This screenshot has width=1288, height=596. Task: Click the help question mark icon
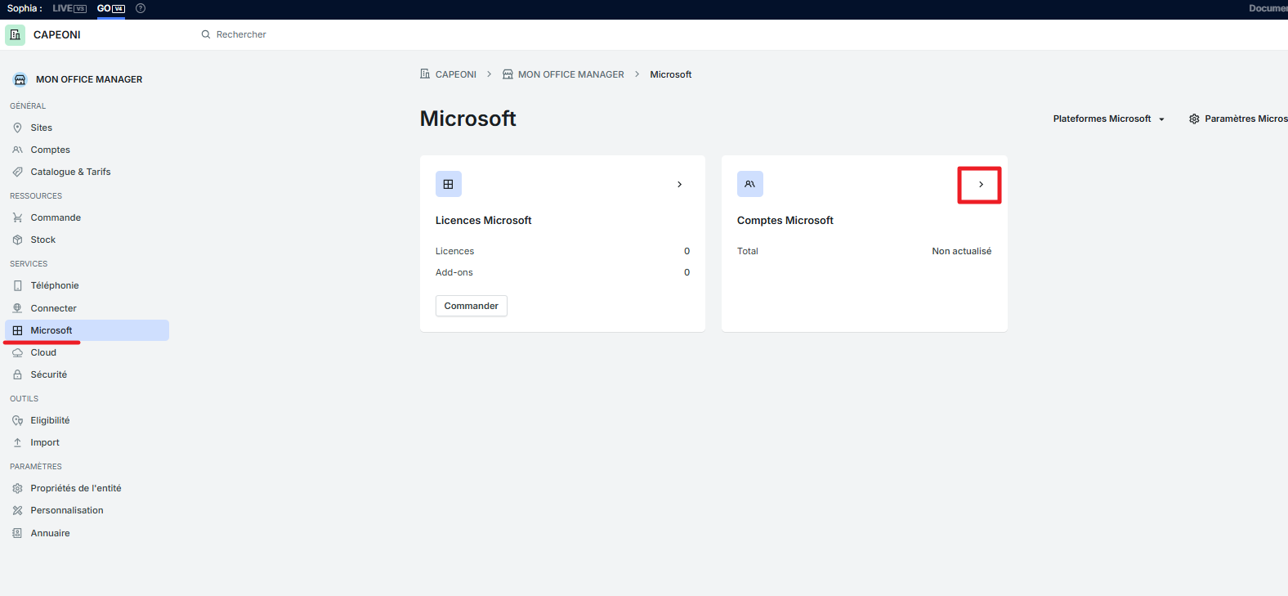[x=141, y=8]
